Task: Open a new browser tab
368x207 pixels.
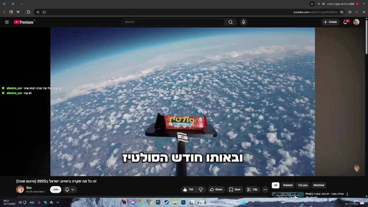Action: pos(312,4)
